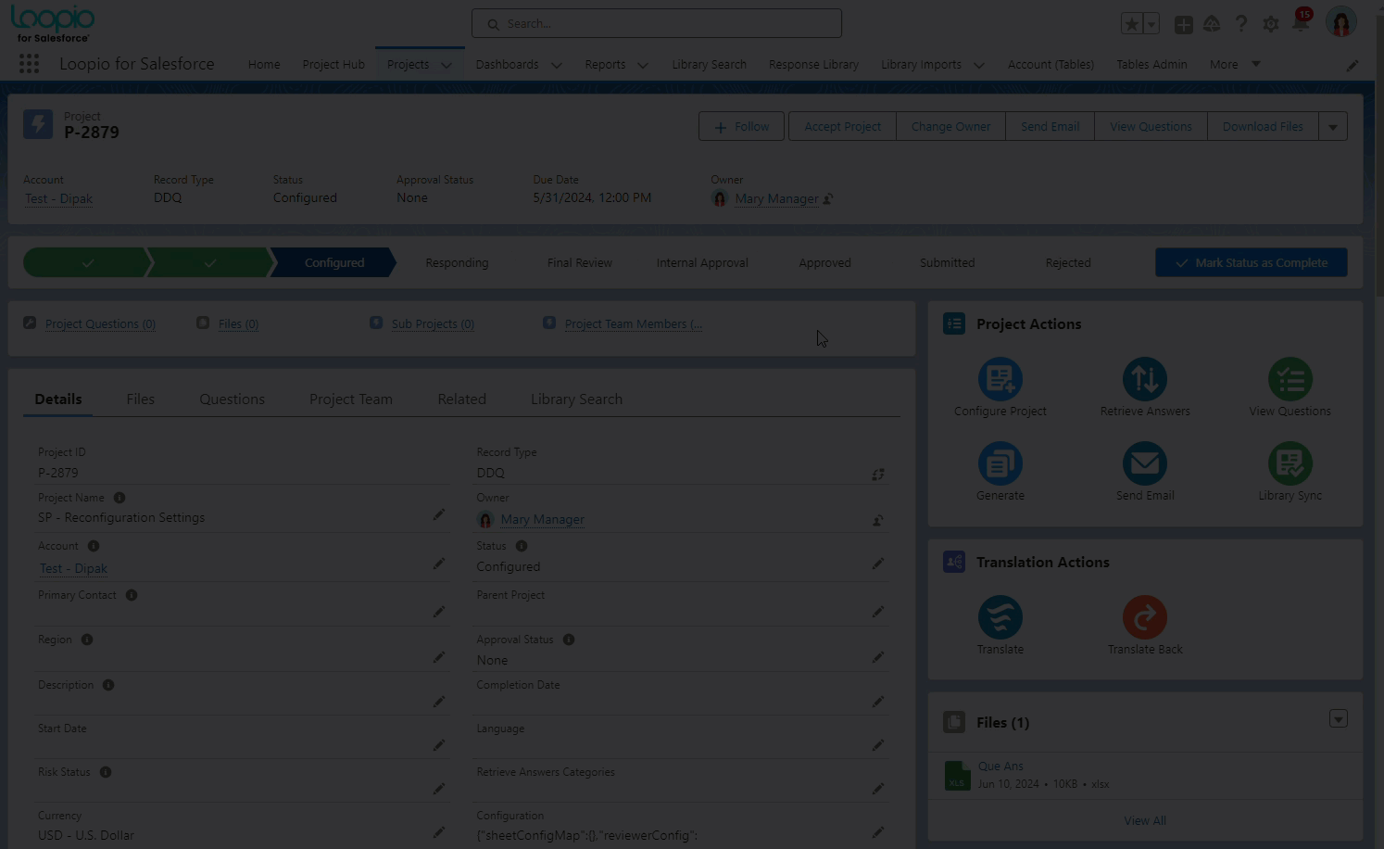Click Retrieve Answers action icon
The width and height of the screenshot is (1384, 849).
click(1145, 379)
